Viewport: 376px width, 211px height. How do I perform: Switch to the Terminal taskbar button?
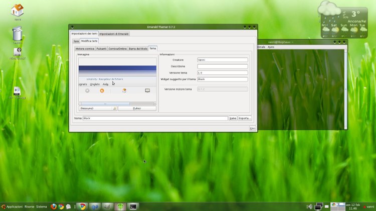[133, 206]
